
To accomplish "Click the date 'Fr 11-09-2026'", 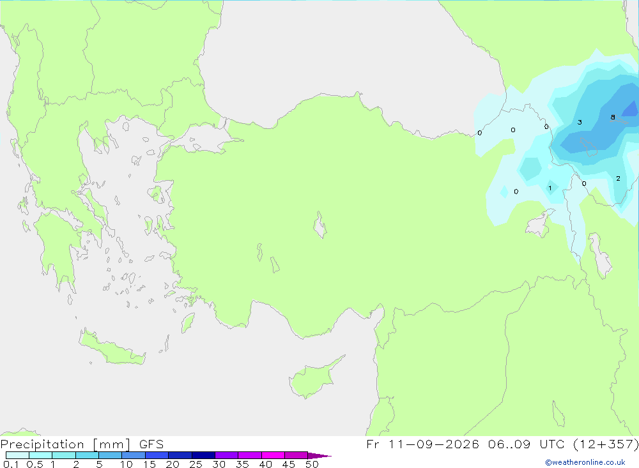I will 422,444.
